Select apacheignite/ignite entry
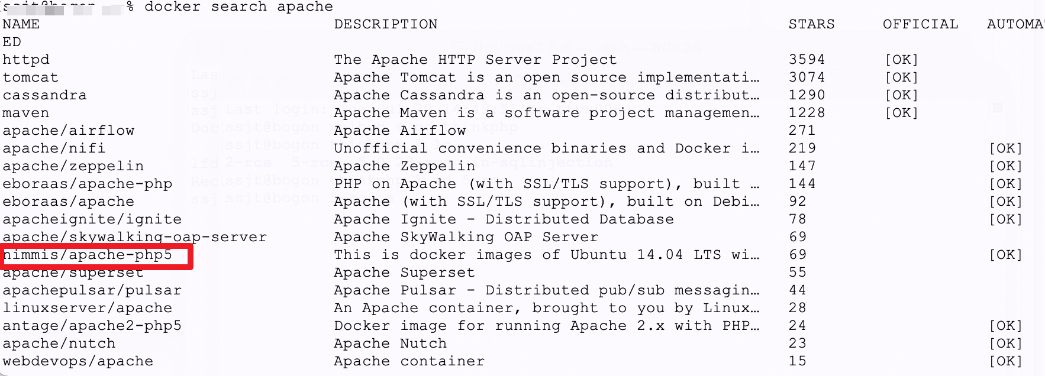This screenshot has height=376, width=1045. tap(92, 219)
